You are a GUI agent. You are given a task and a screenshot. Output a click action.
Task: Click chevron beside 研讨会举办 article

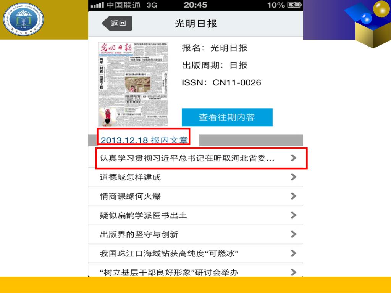click(x=294, y=272)
